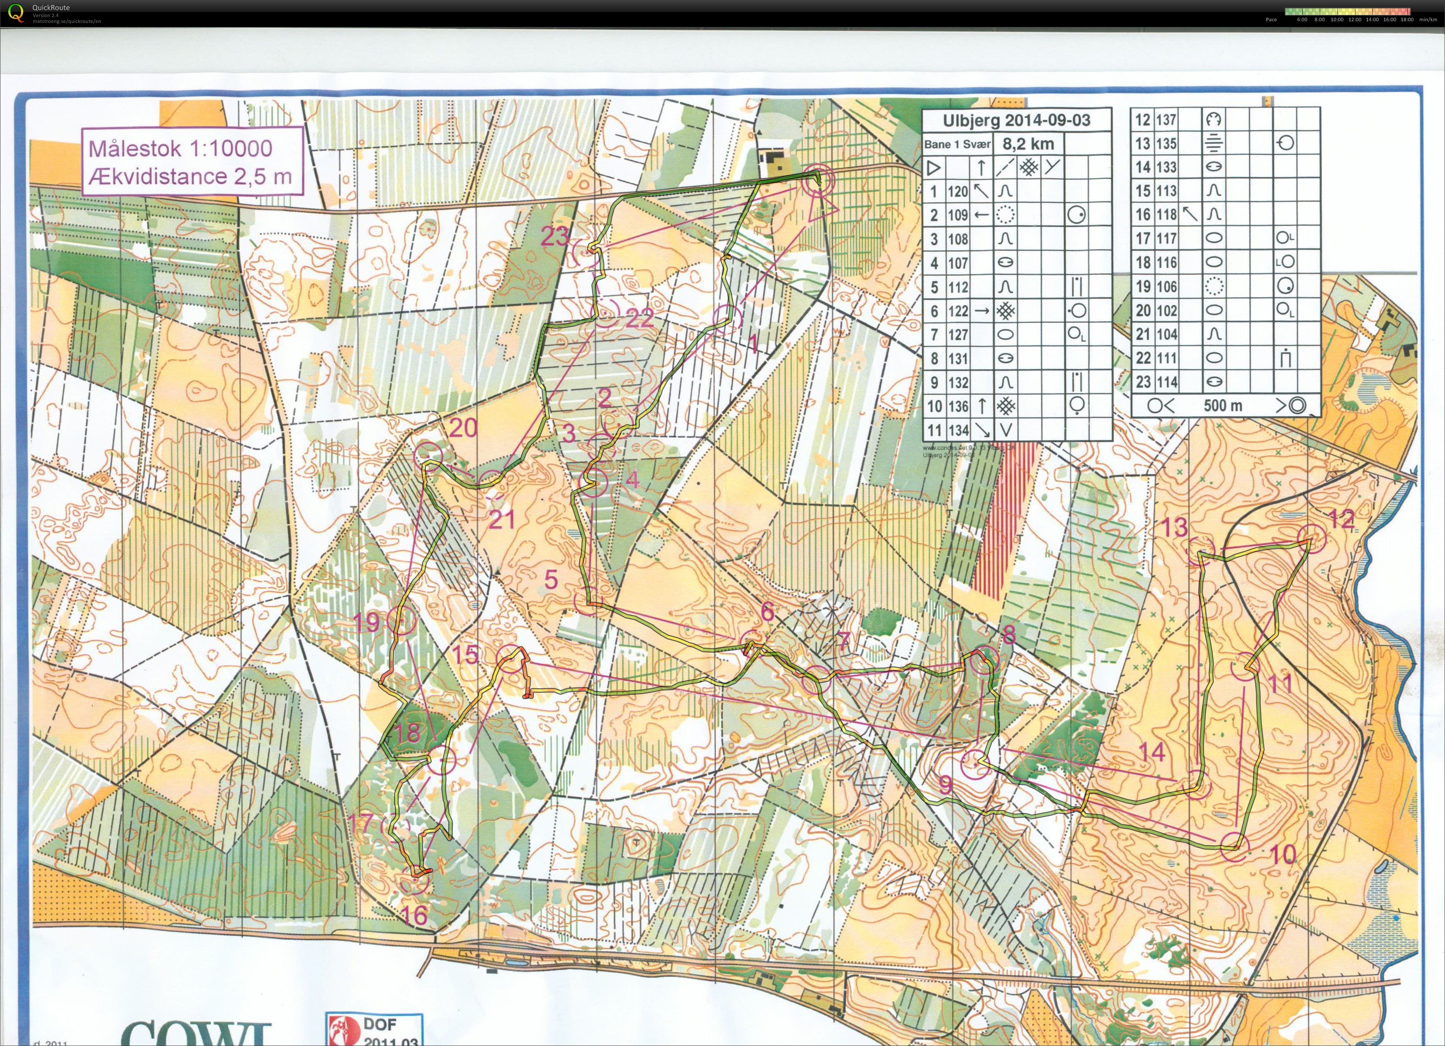The height and width of the screenshot is (1046, 1445).
Task: Open the matstroeng.se/quickroute/en link
Action: coord(66,21)
